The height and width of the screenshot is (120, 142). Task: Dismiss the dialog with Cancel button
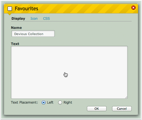coord(122,109)
